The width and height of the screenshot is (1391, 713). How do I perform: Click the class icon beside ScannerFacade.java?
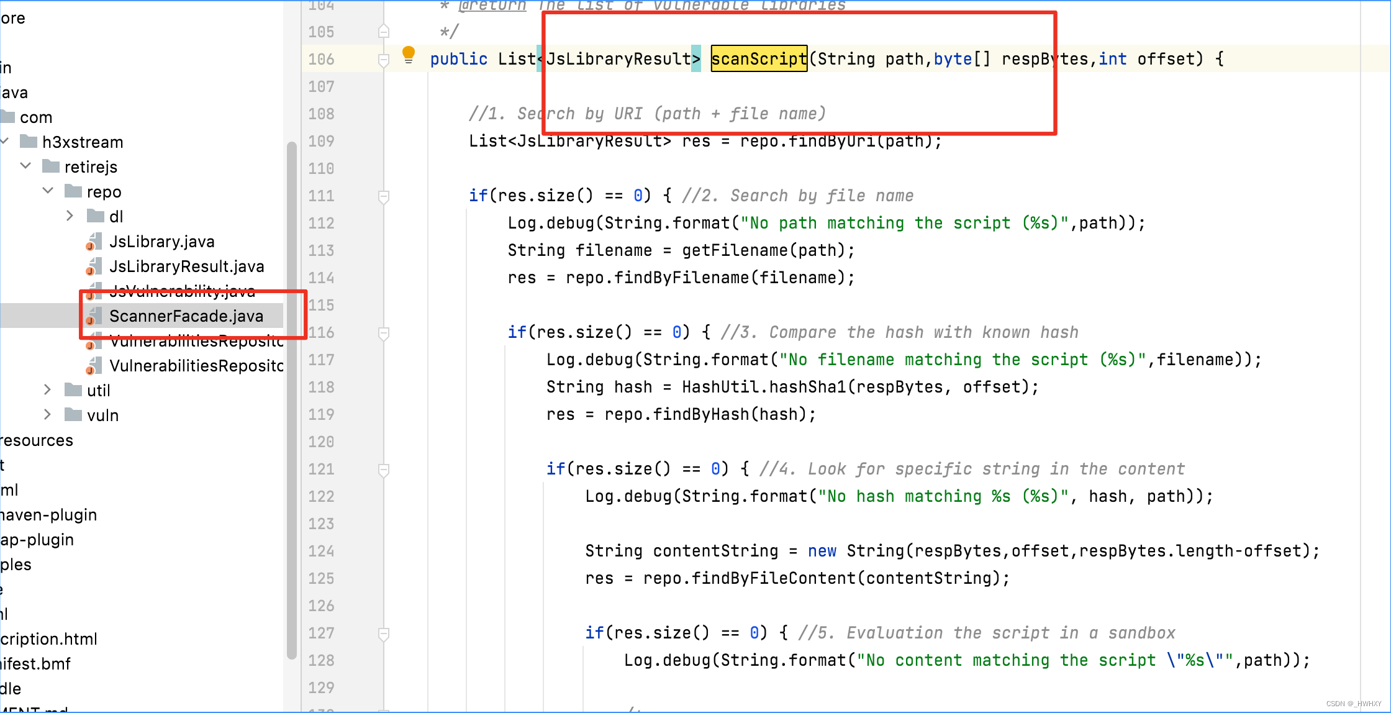pyautogui.click(x=94, y=316)
